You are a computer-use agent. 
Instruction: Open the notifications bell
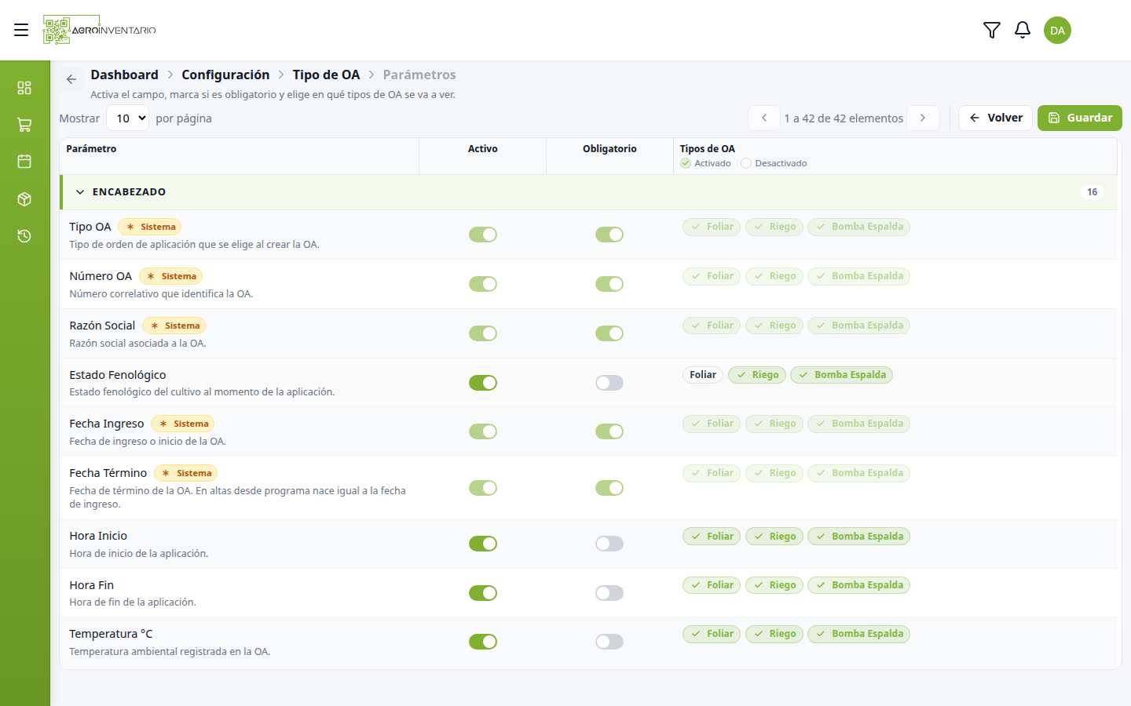[1023, 30]
